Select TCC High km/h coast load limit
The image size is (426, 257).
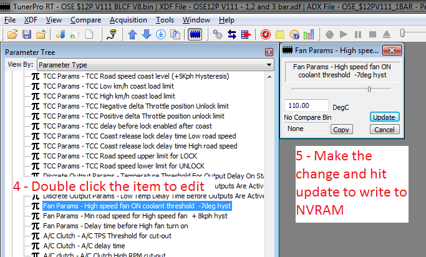(x=109, y=96)
